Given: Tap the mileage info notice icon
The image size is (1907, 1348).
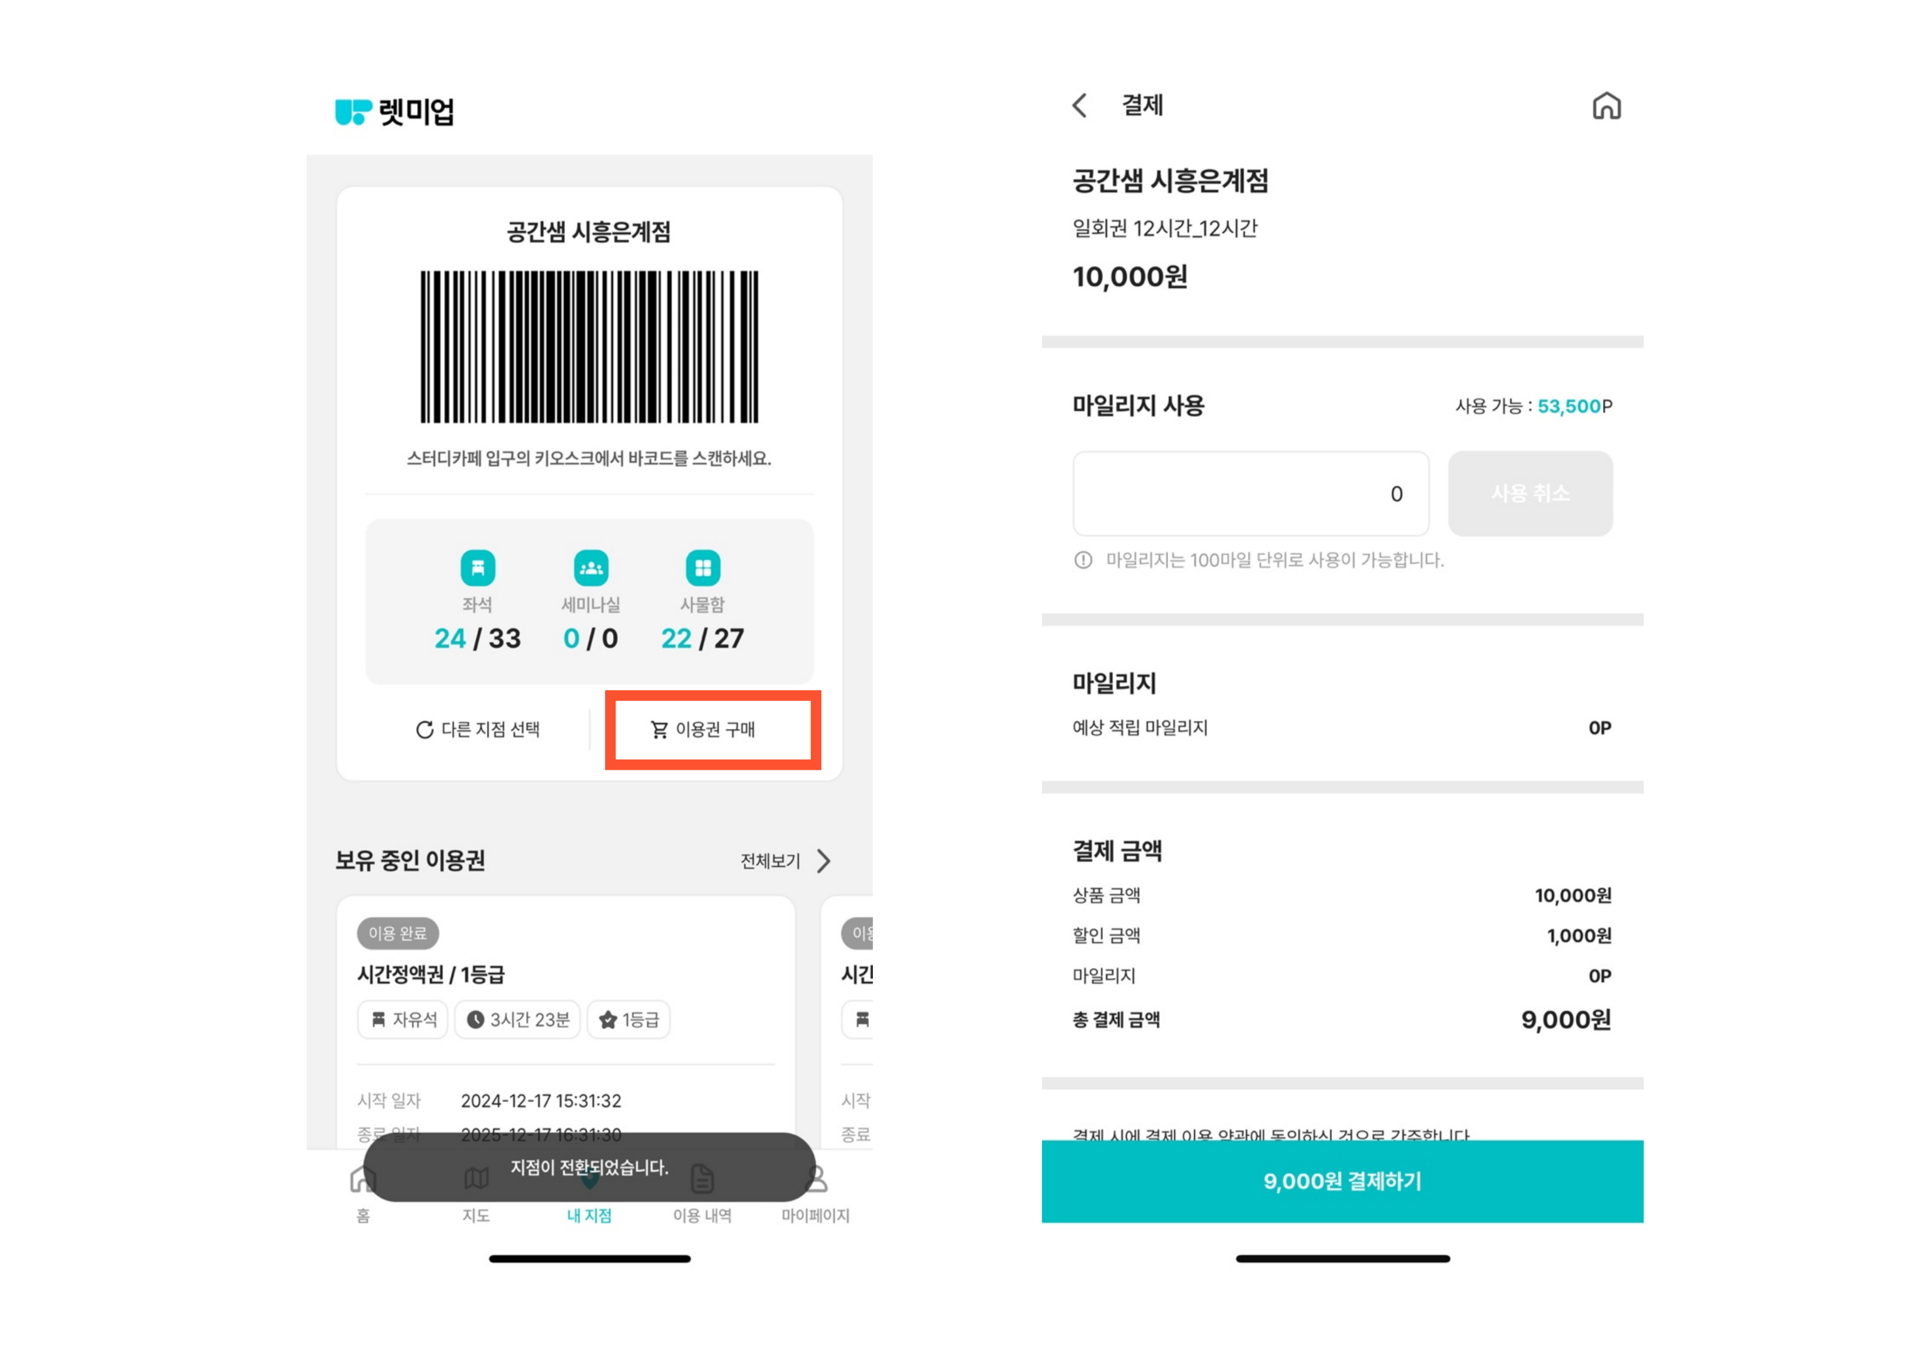Looking at the screenshot, I should tap(1083, 560).
